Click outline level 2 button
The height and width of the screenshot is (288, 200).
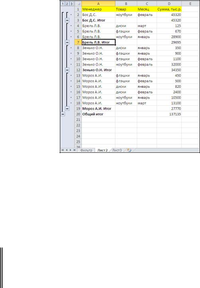(67, 4)
